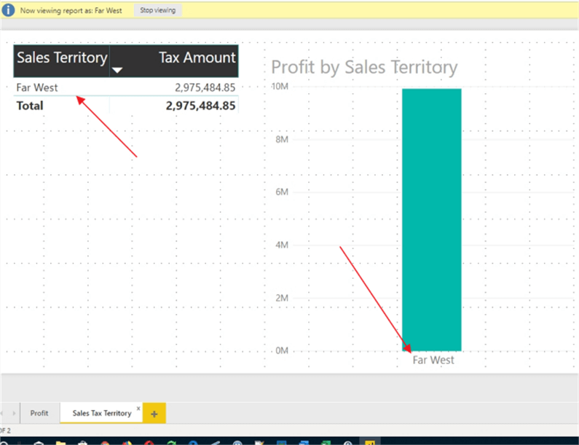
Task: Click the Far West table cell
Action: click(x=37, y=88)
